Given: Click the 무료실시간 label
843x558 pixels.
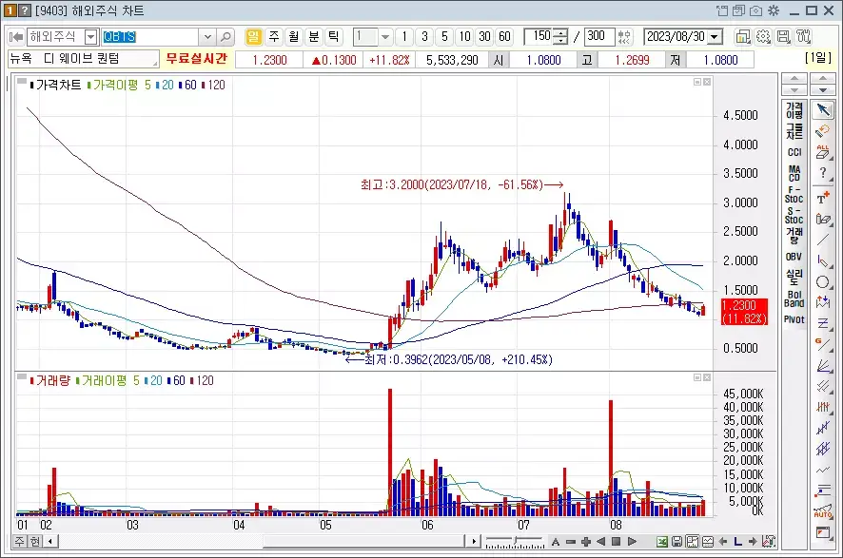Looking at the screenshot, I should pos(197,59).
